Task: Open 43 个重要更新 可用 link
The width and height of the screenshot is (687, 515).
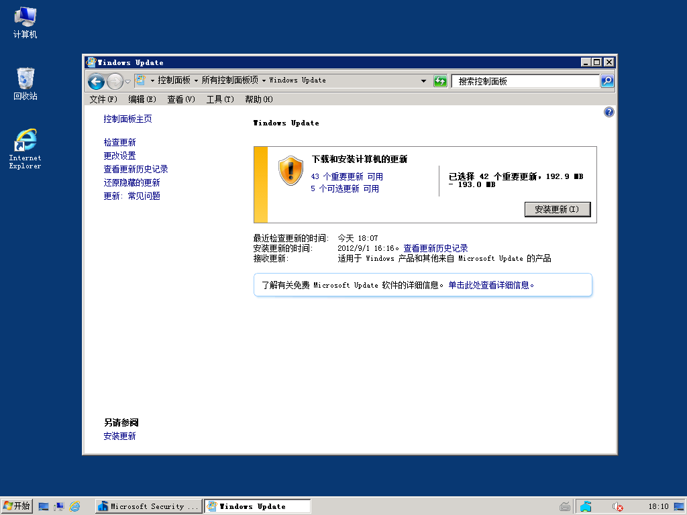Action: 347,176
